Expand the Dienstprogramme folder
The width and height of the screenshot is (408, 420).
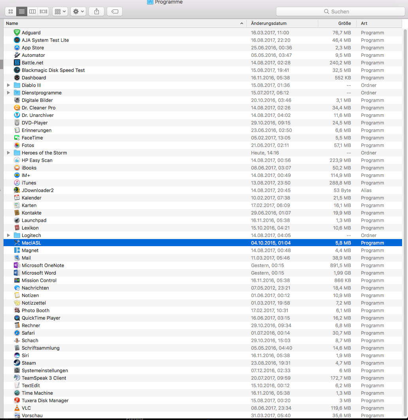(x=8, y=93)
